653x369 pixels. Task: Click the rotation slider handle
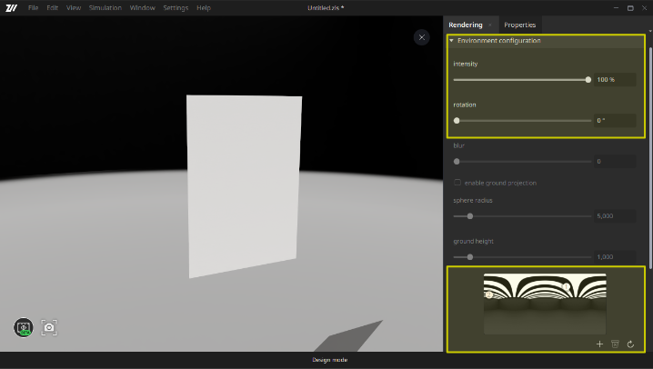point(457,120)
